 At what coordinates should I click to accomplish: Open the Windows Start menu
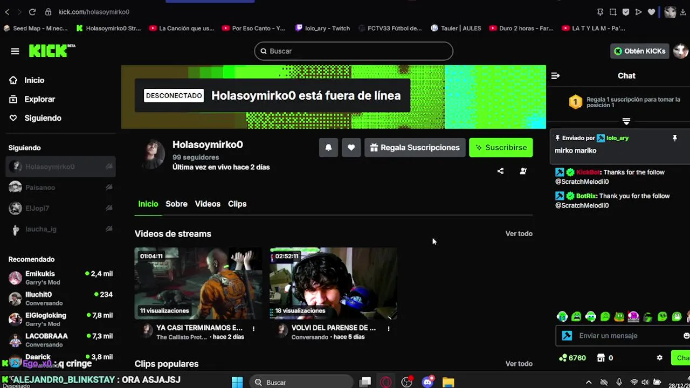[237, 383]
